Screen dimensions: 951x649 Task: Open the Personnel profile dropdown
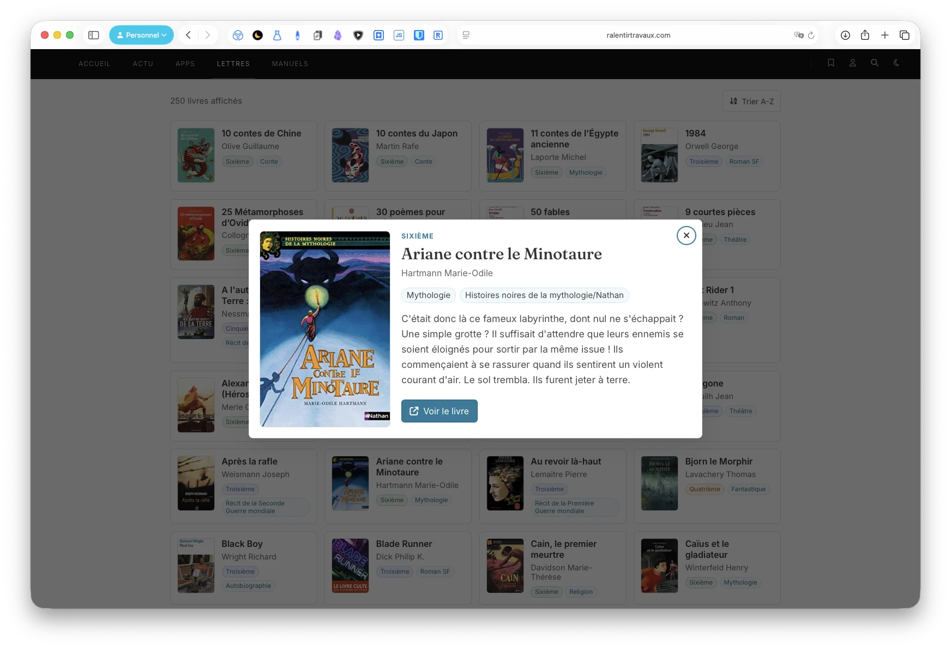click(x=141, y=35)
